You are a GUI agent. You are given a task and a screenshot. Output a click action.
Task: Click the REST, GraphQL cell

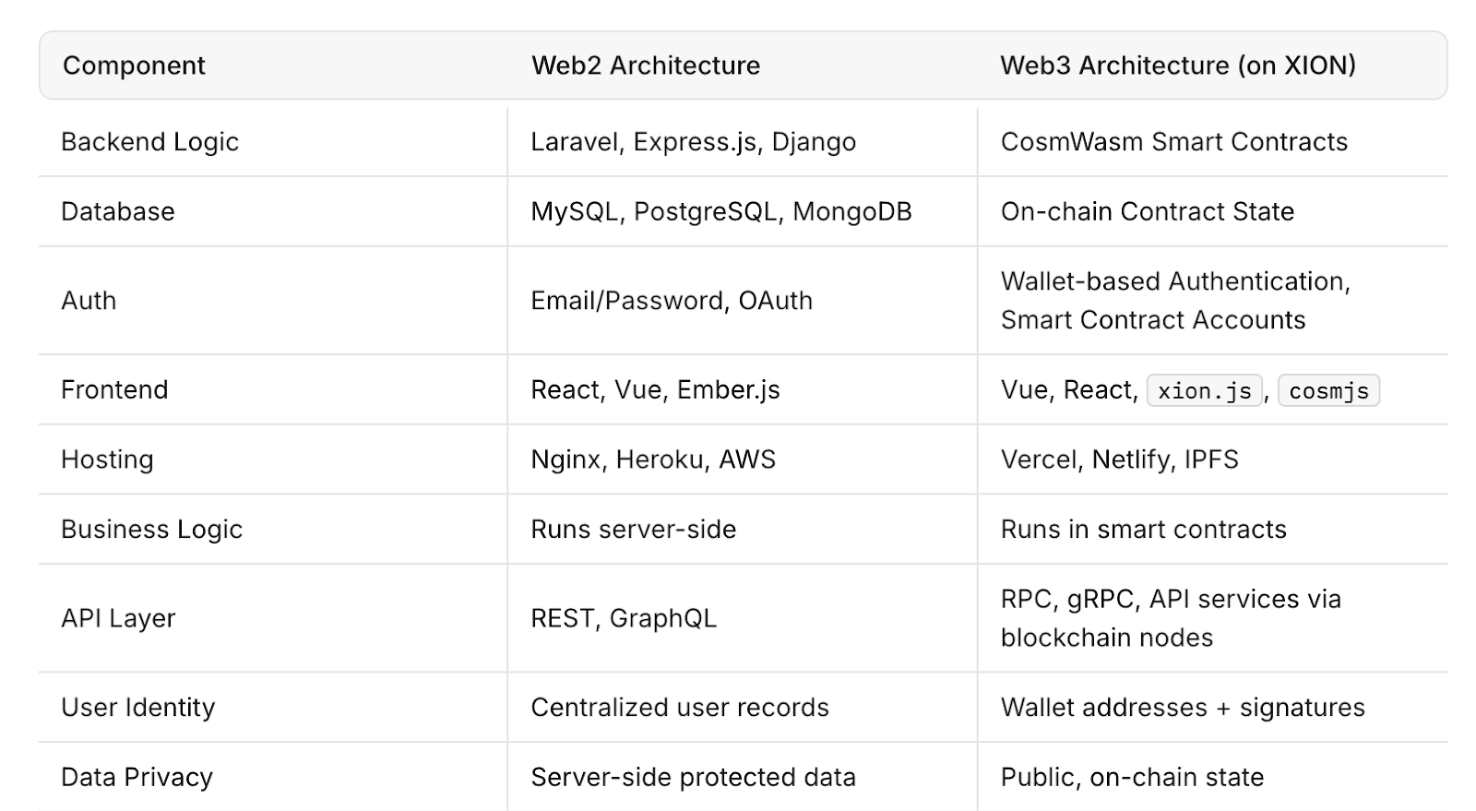click(623, 618)
